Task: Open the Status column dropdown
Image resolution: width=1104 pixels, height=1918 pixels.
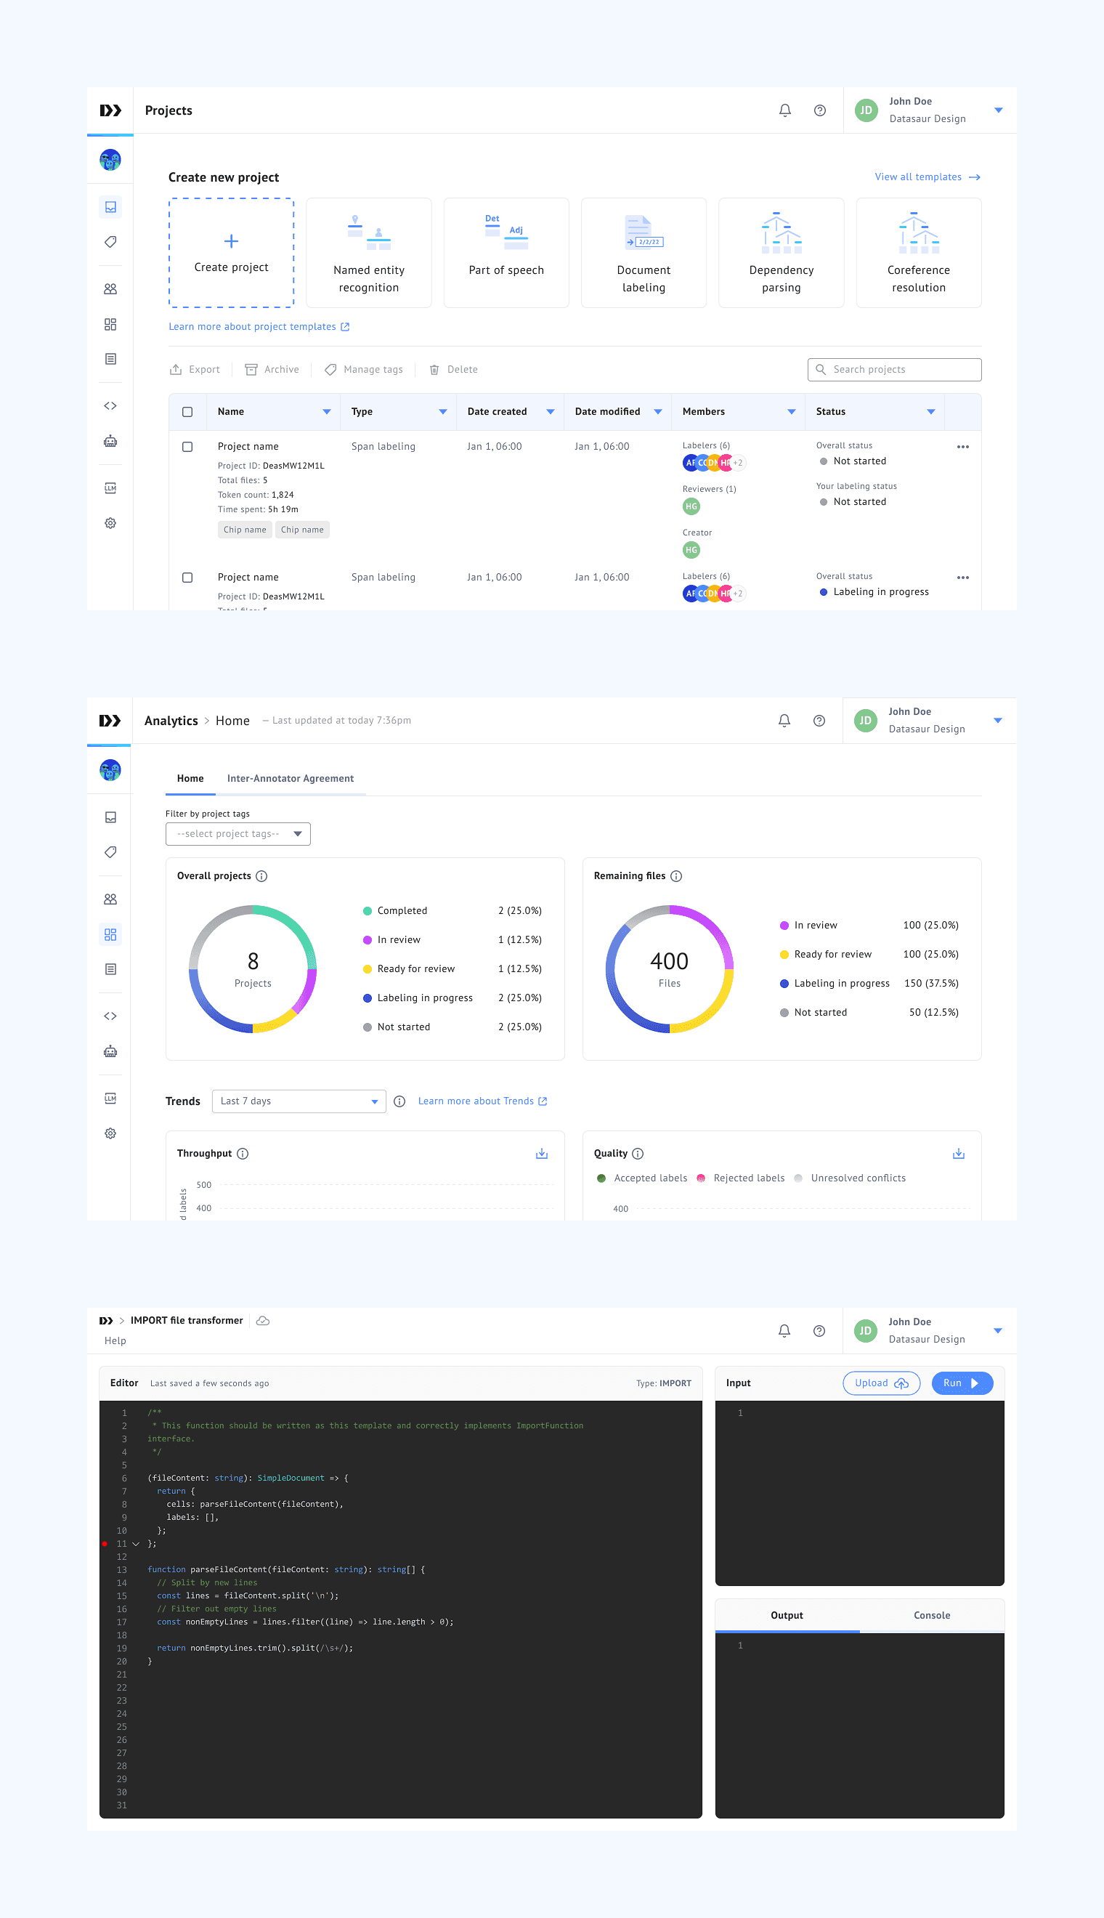Action: point(931,412)
